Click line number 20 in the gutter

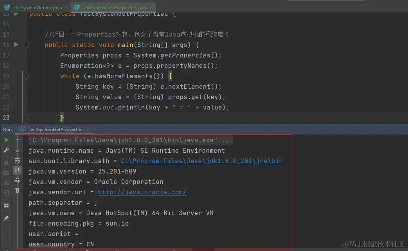6,87
